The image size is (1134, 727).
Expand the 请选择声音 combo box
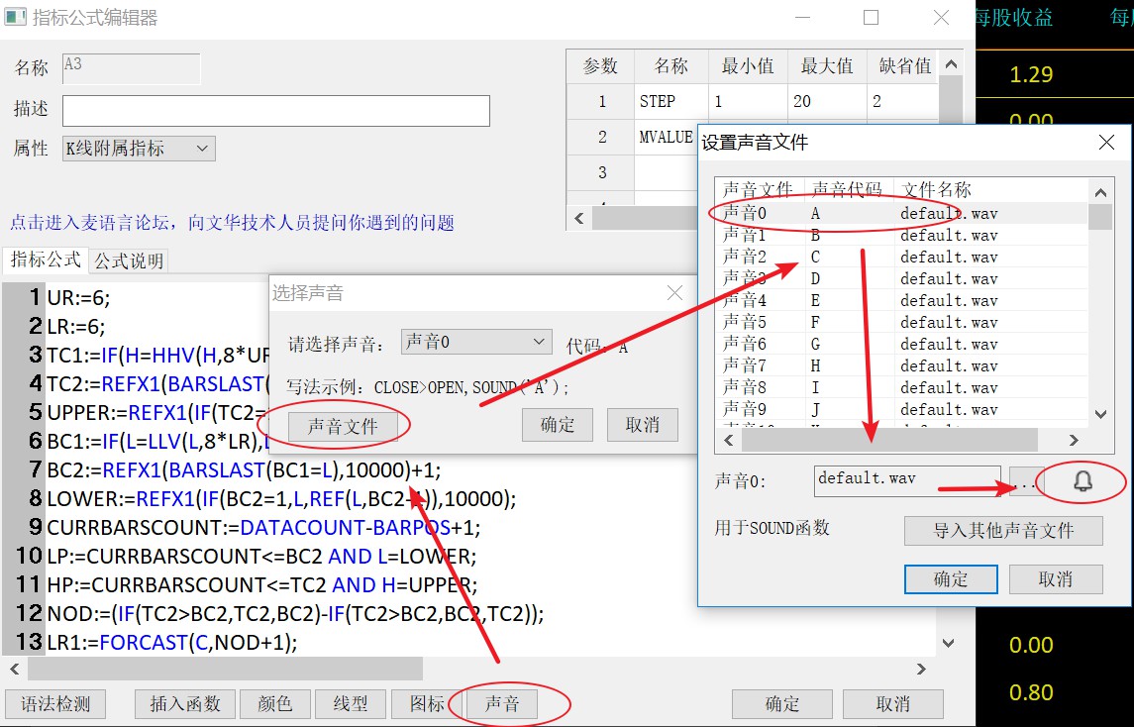[x=476, y=342]
